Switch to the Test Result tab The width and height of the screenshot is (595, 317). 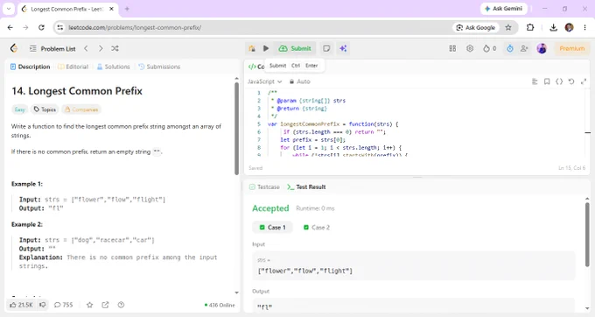306,187
